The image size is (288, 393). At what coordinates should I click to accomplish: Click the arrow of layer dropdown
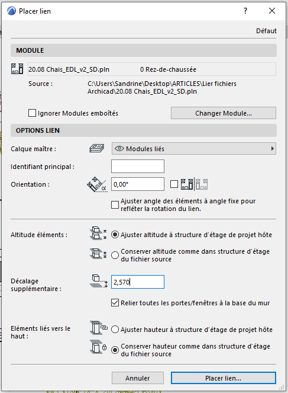[272, 149]
